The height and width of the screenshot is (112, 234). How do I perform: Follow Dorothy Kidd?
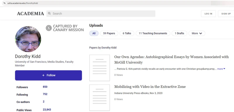(x=49, y=75)
